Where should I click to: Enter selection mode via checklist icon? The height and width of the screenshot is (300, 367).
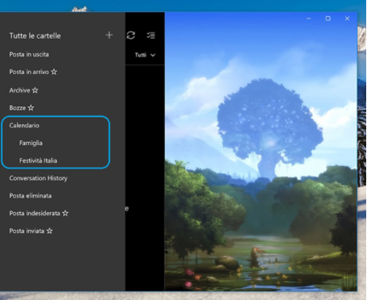151,35
